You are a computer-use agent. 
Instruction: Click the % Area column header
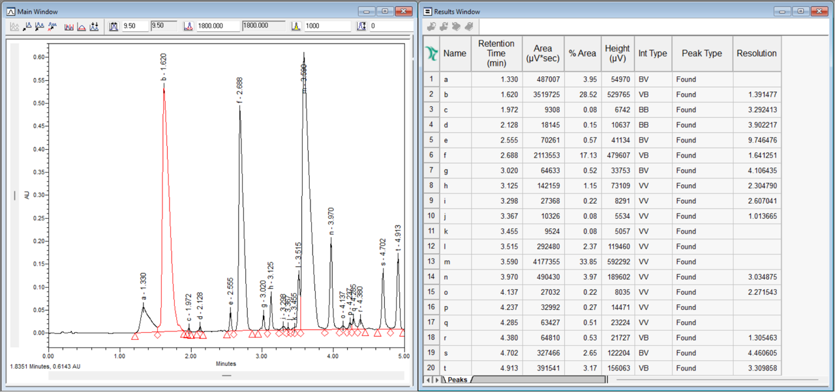(x=582, y=53)
